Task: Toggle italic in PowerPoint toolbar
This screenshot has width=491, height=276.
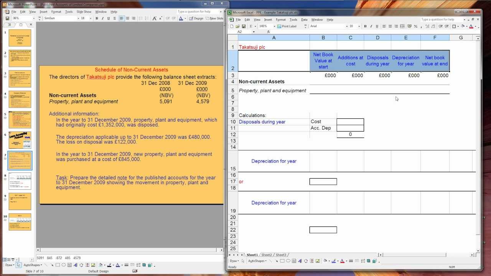Action: click(x=102, y=18)
